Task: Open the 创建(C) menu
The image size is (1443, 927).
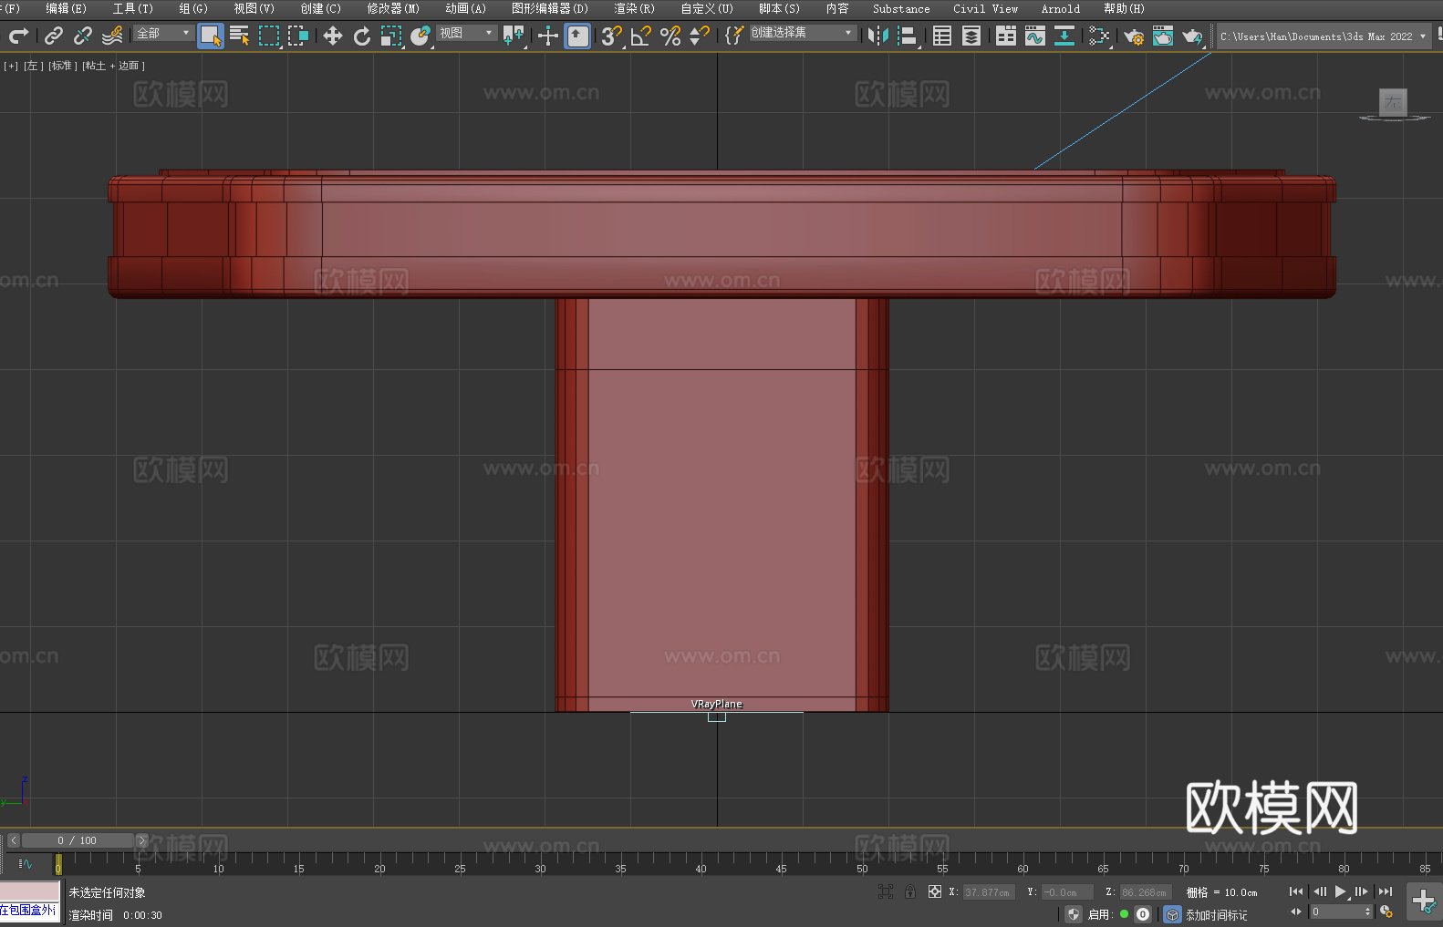Action: click(321, 8)
